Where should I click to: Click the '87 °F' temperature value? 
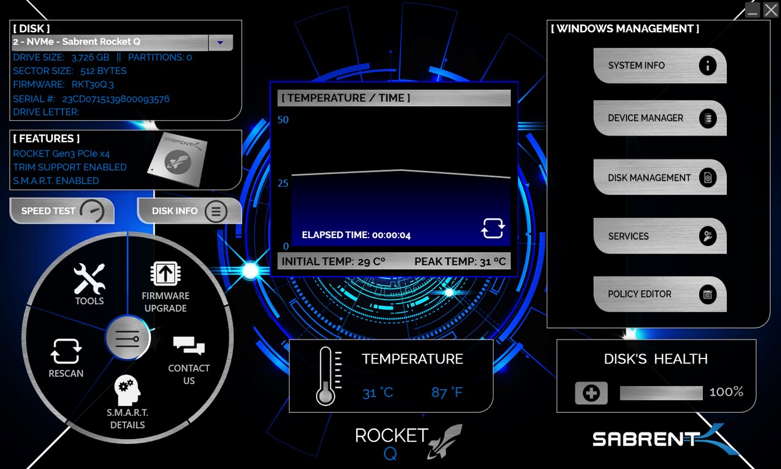pyautogui.click(x=447, y=393)
